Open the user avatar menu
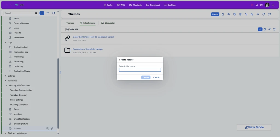This screenshot has height=137, width=280. coord(267,5)
